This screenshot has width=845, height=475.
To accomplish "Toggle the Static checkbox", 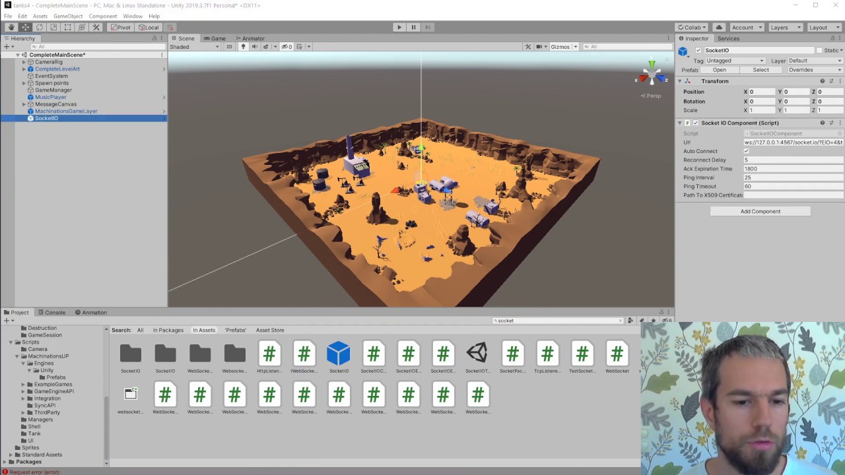I will pos(819,50).
